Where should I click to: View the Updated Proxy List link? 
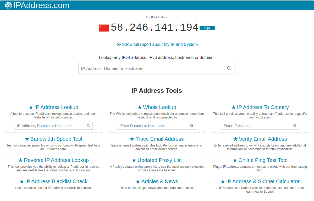click(x=157, y=160)
